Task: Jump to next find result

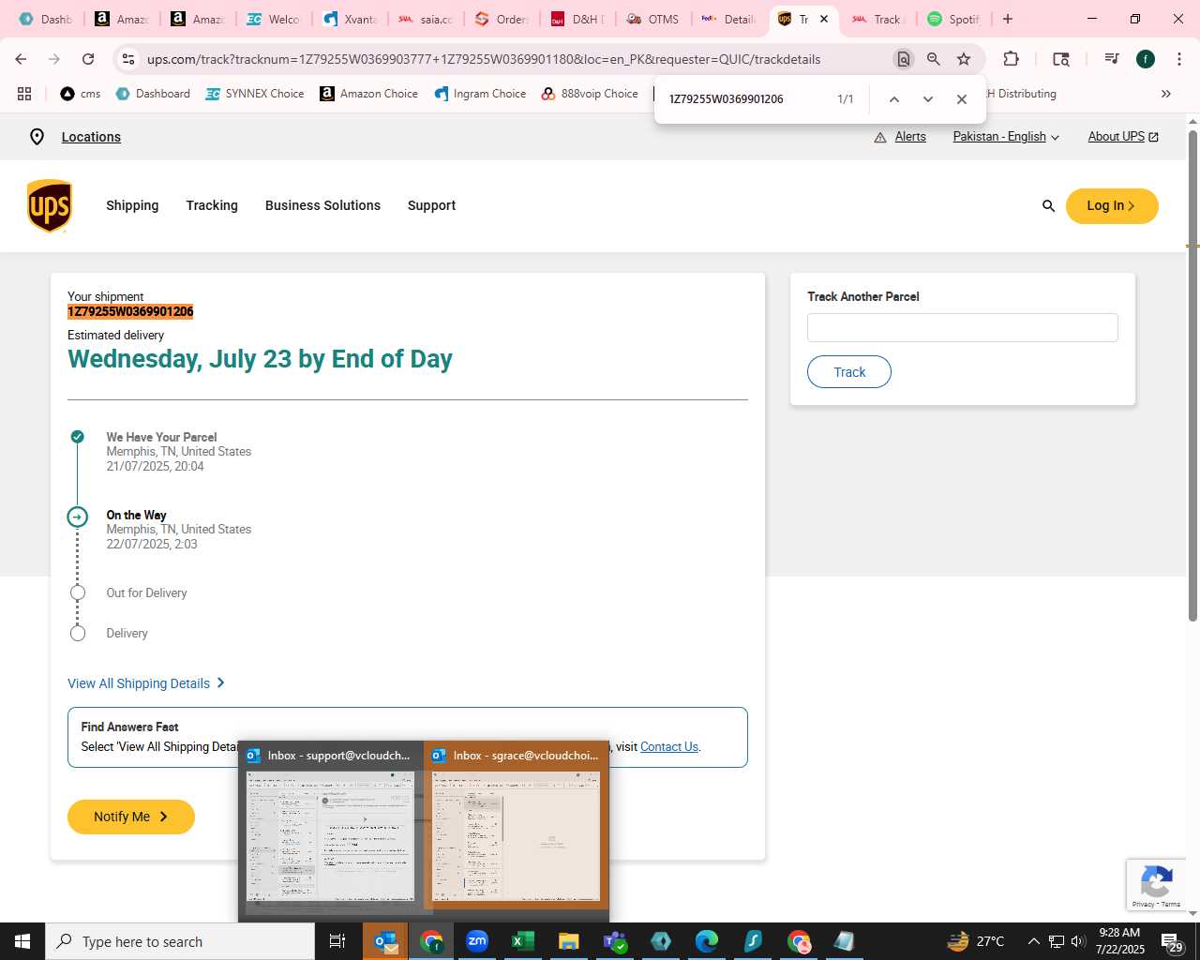Action: pyautogui.click(x=928, y=99)
